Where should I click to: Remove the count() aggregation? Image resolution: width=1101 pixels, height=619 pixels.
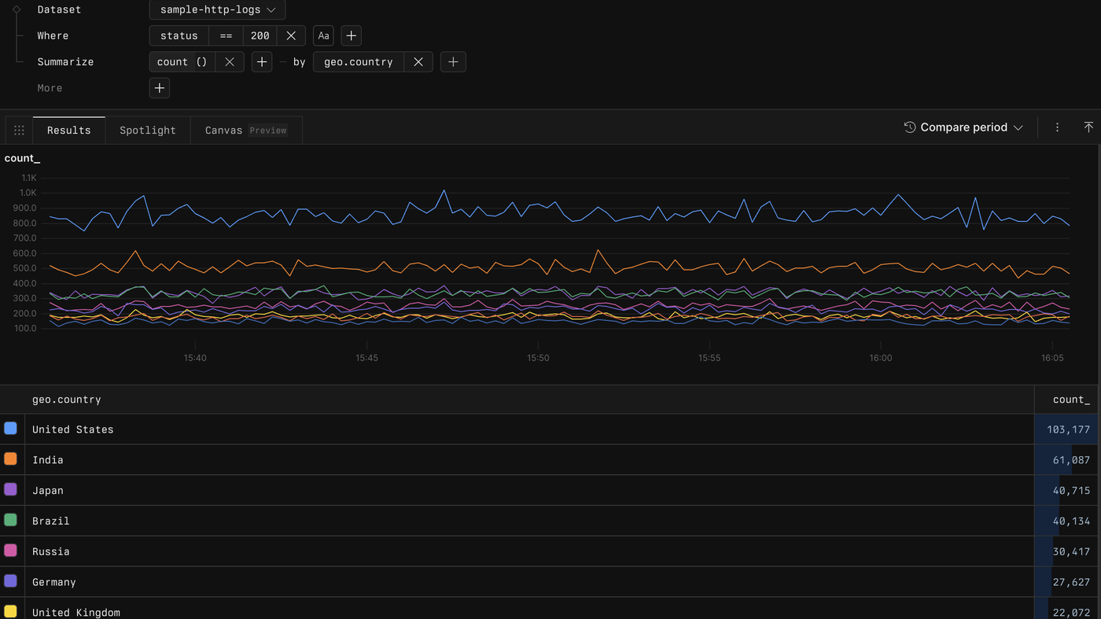pos(230,62)
